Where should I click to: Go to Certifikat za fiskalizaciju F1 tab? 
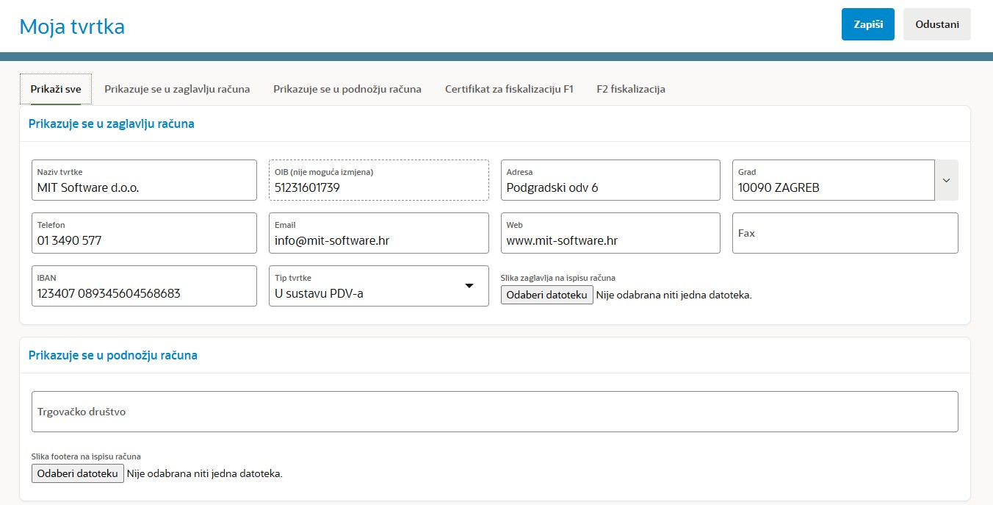click(509, 89)
